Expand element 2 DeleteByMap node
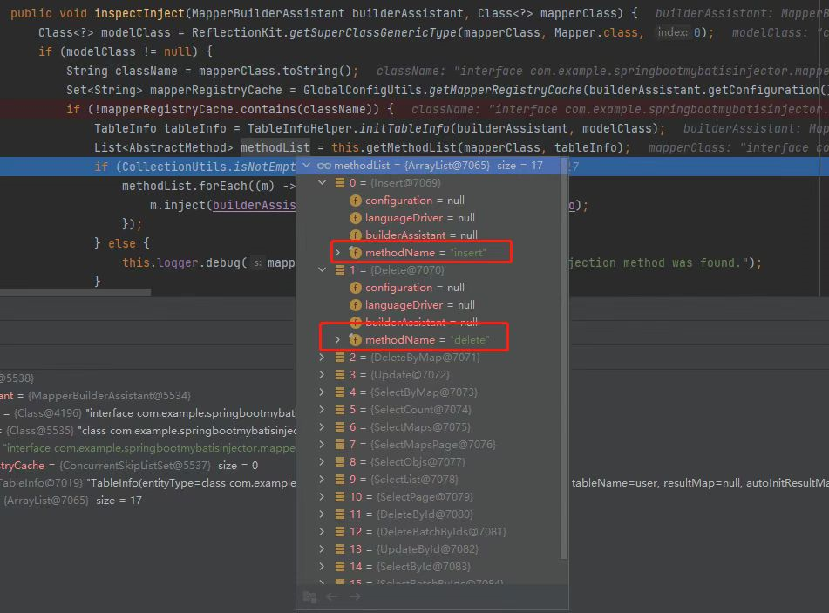The width and height of the screenshot is (829, 613). click(321, 357)
